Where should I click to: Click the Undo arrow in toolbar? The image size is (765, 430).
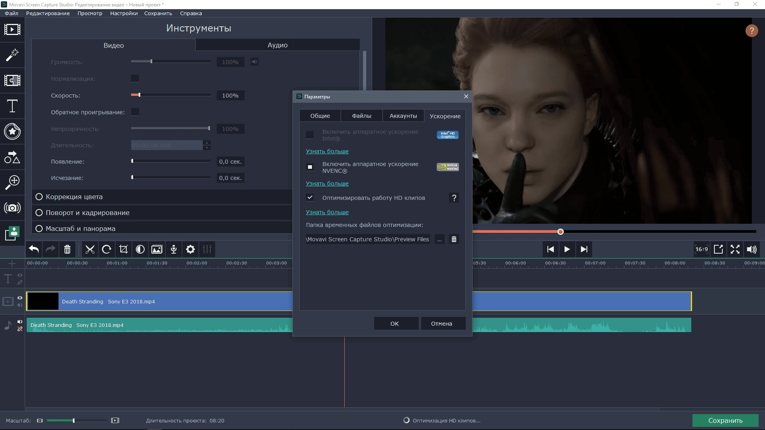[x=34, y=249]
